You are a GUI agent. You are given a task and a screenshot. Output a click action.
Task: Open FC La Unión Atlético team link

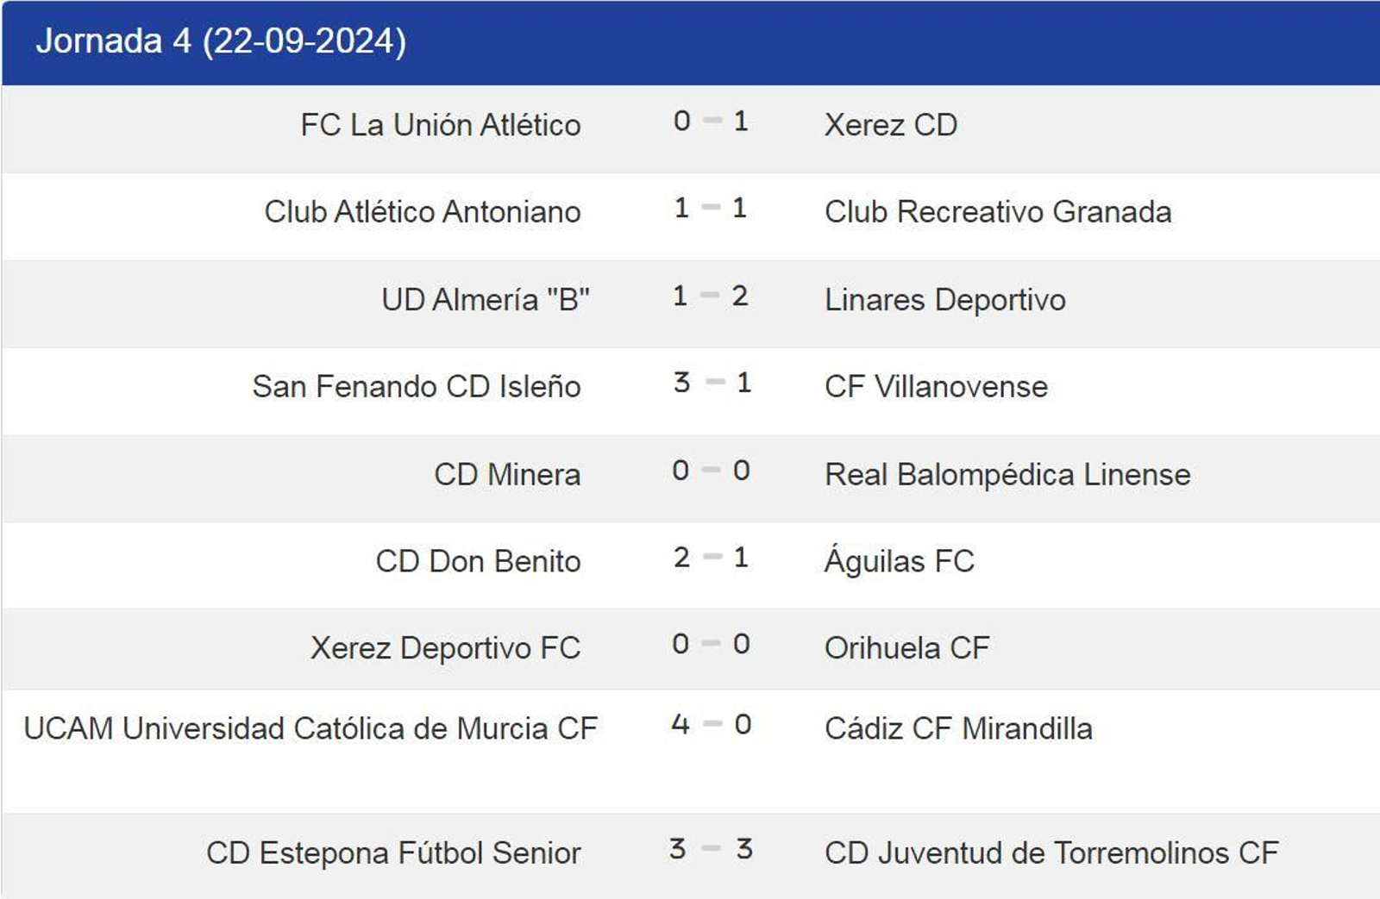pos(440,125)
